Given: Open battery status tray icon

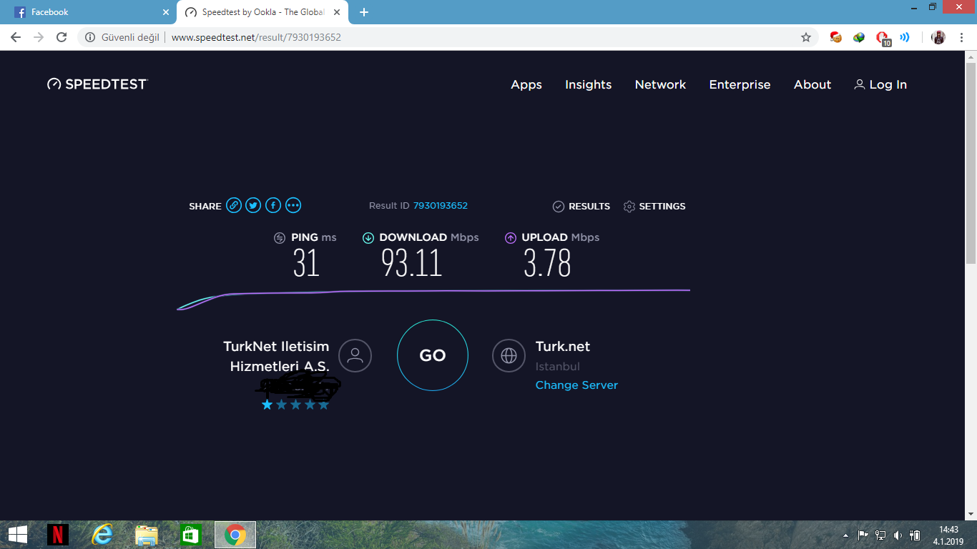Looking at the screenshot, I should [915, 535].
